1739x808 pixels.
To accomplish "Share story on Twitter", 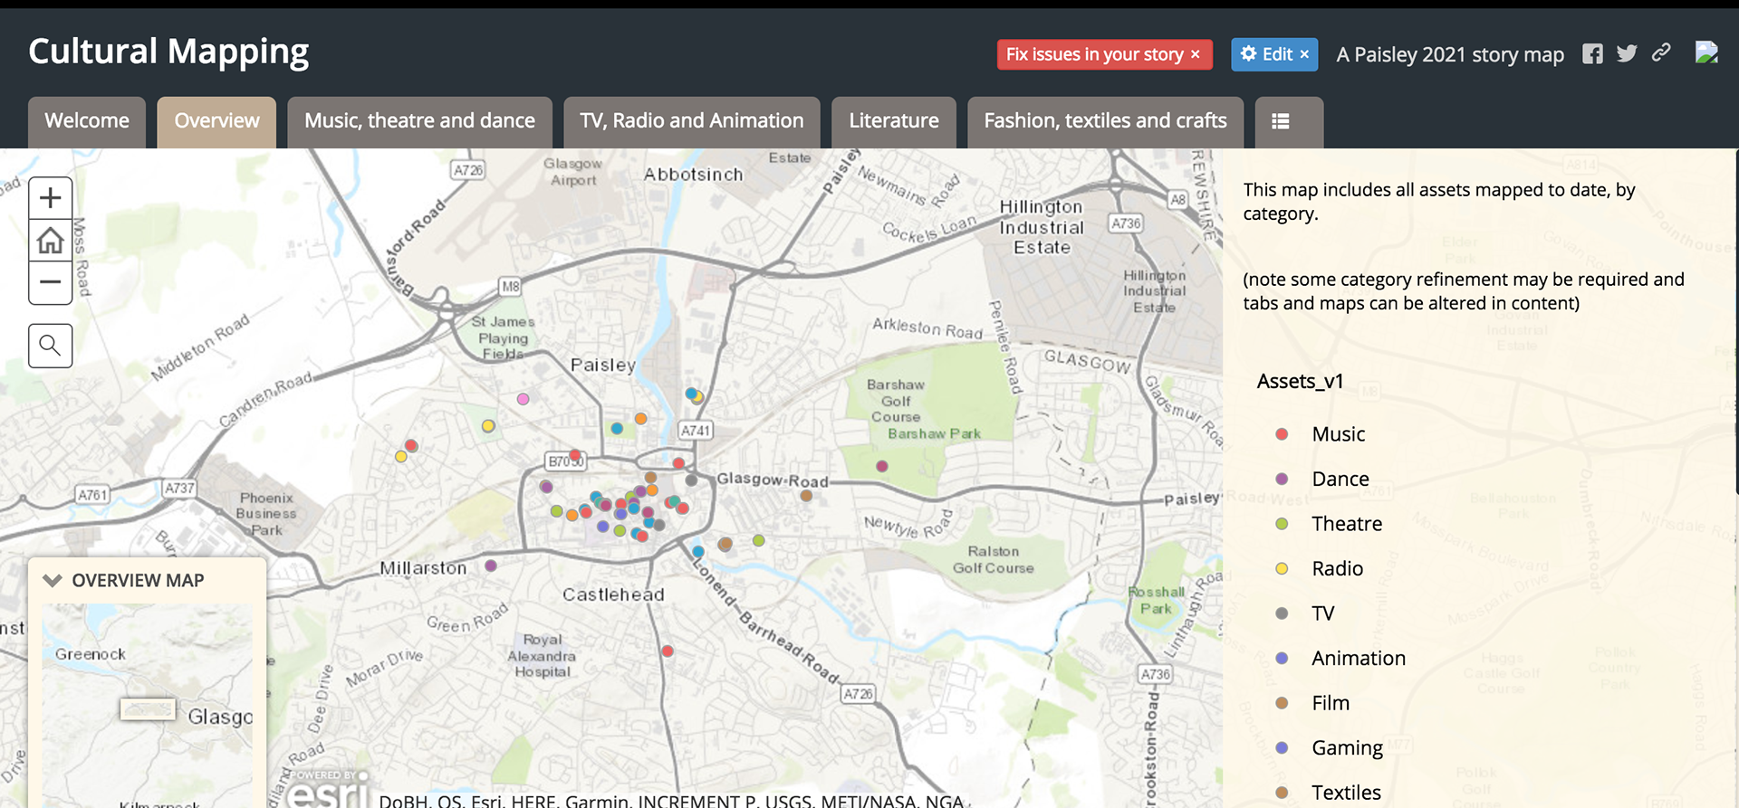I will click(x=1627, y=53).
